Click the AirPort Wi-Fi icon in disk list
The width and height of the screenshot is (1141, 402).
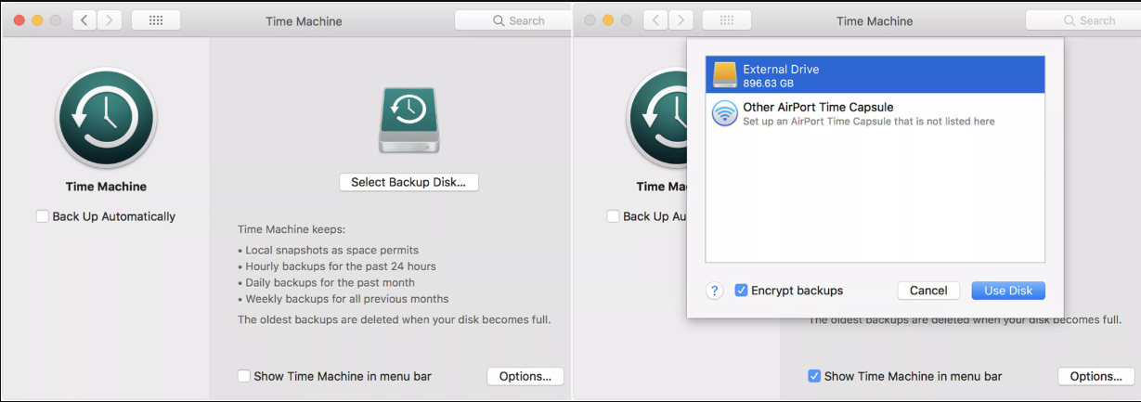click(x=725, y=113)
